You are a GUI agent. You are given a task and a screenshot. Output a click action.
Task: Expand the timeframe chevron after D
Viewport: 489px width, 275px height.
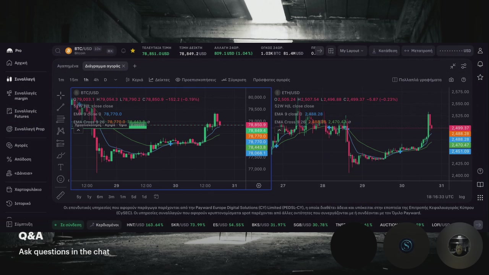[x=116, y=80]
